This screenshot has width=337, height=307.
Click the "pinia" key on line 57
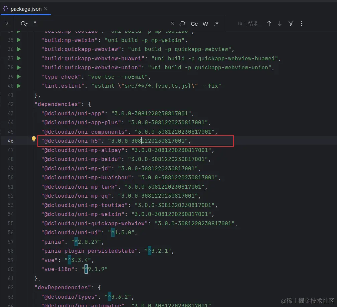53,242
